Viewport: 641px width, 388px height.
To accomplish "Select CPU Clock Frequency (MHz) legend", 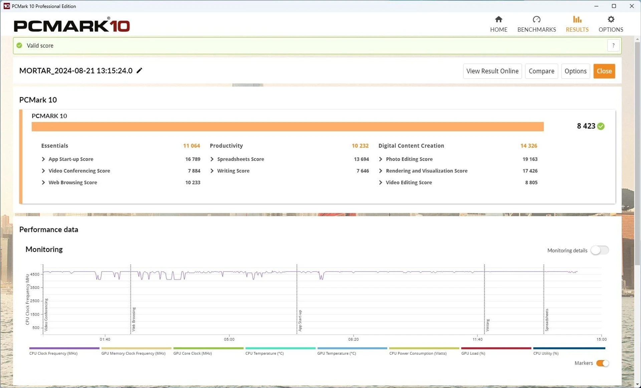I will [x=64, y=351].
